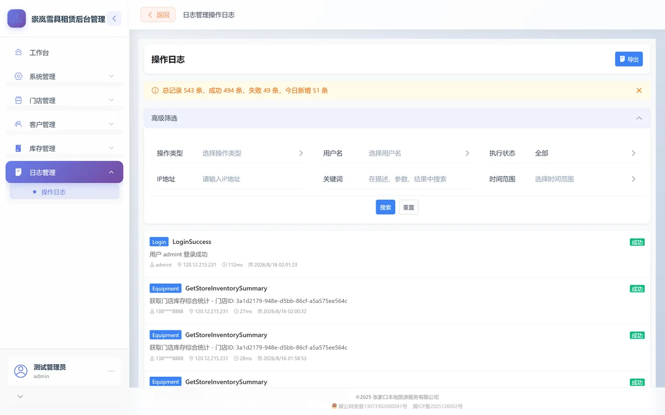This screenshot has height=415, width=665.
Task: Open the 工作台 menu item
Action: (64, 52)
